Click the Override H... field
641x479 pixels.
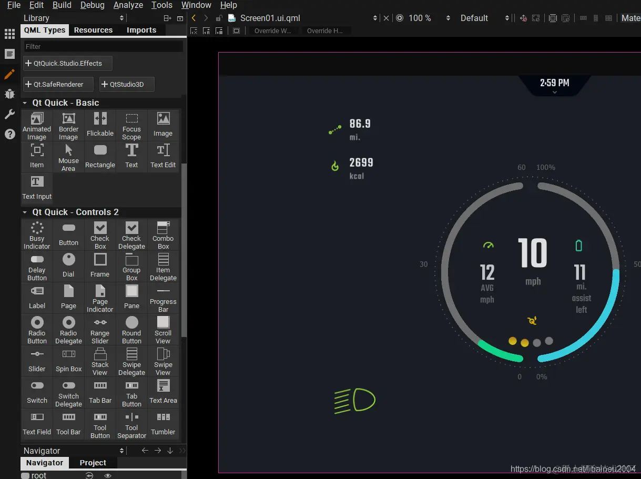(325, 30)
